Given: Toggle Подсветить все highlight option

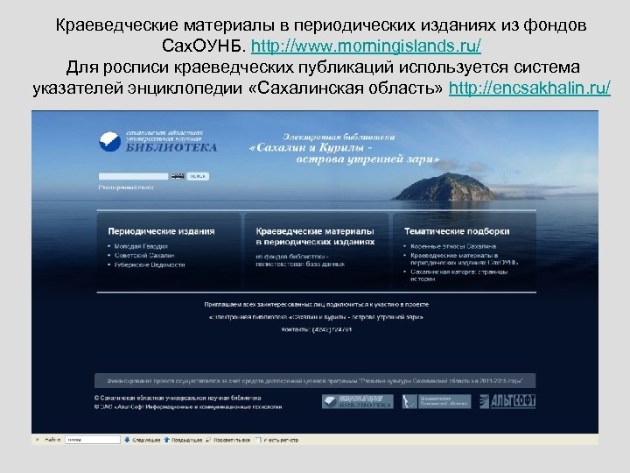Looking at the screenshot, I should [227, 440].
